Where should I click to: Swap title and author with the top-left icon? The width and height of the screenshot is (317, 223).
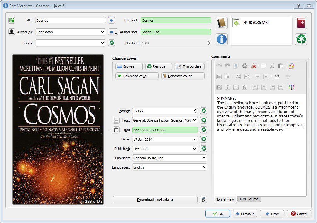click(x=12, y=20)
